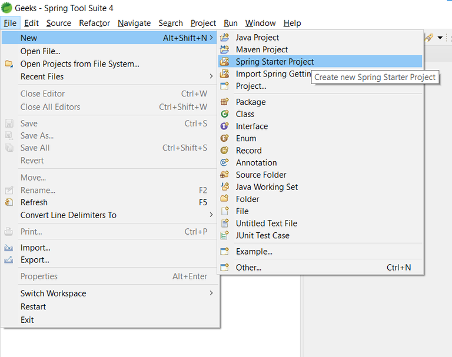Viewport: 452px width, 357px height.
Task: Click the Import icon in File menu
Action: point(9,248)
